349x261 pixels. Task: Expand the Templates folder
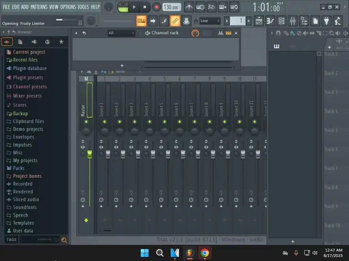(x=20, y=223)
